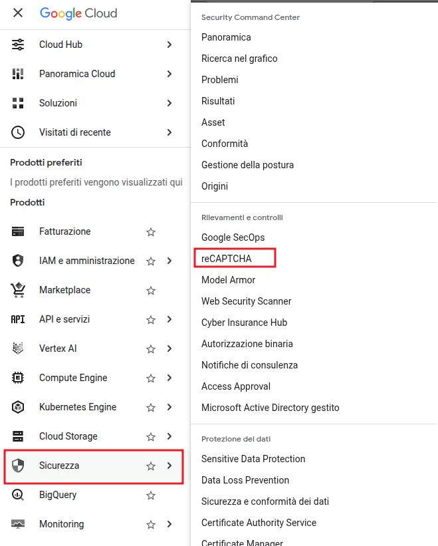Open Sensitive Data Protection
Viewport: 438px width, 546px height.
click(253, 459)
